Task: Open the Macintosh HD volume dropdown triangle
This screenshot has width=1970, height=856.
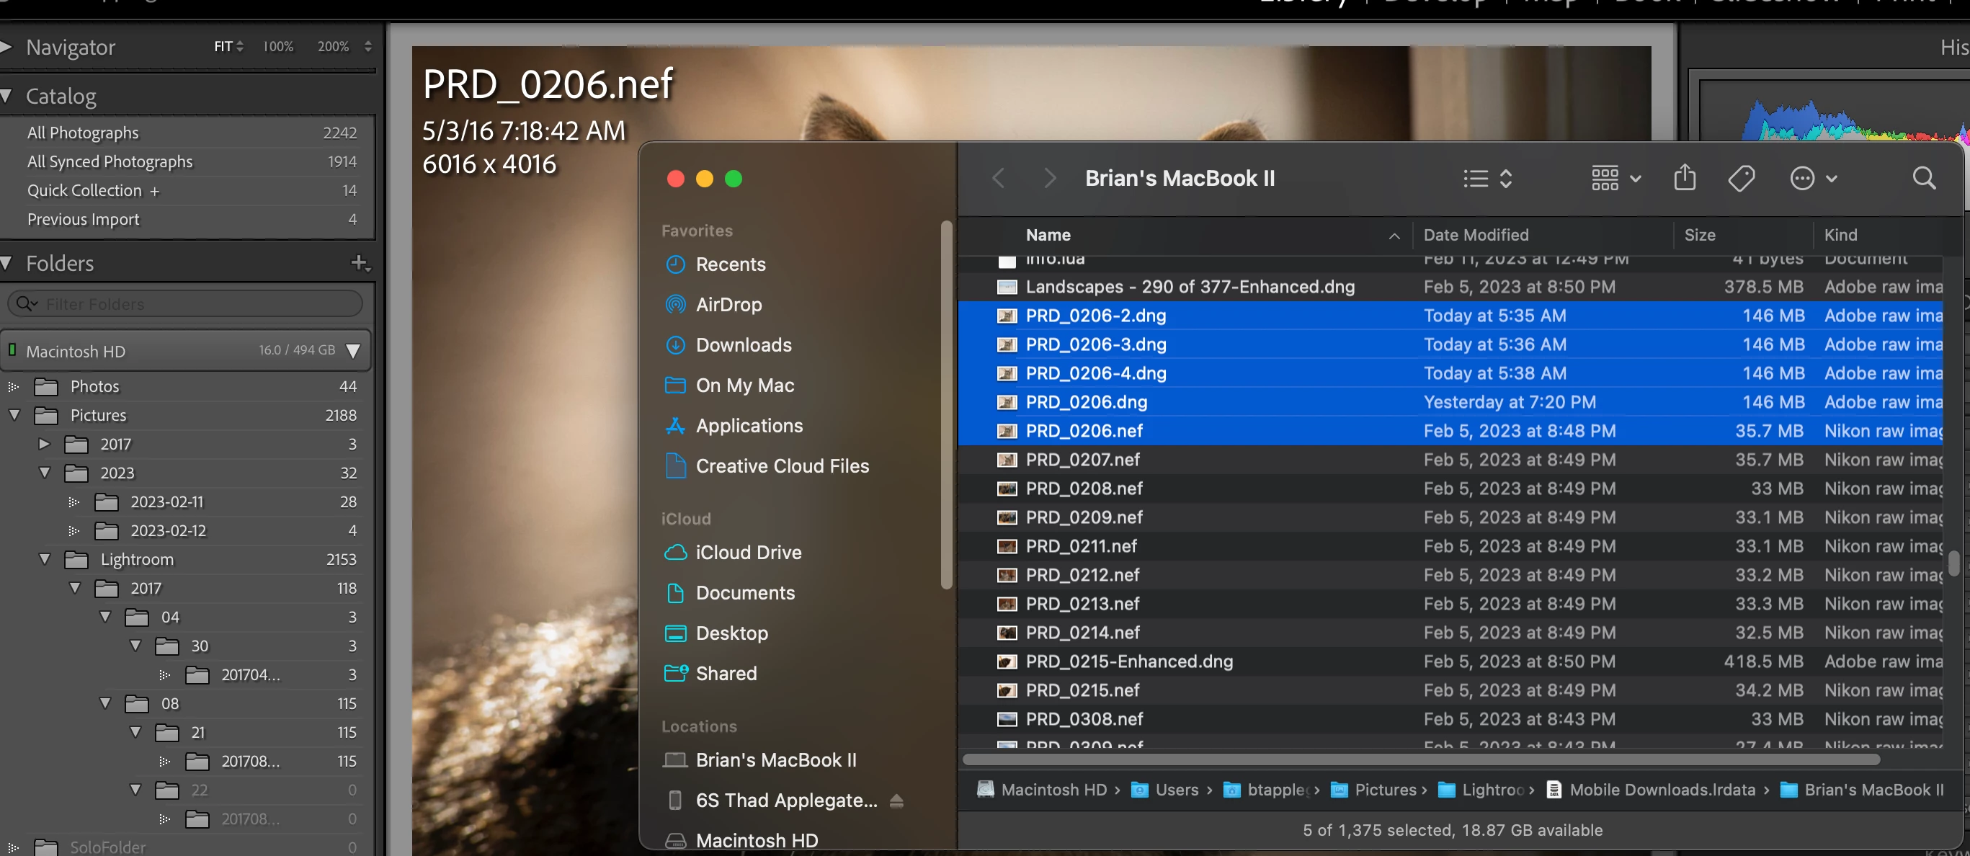Action: (352, 351)
